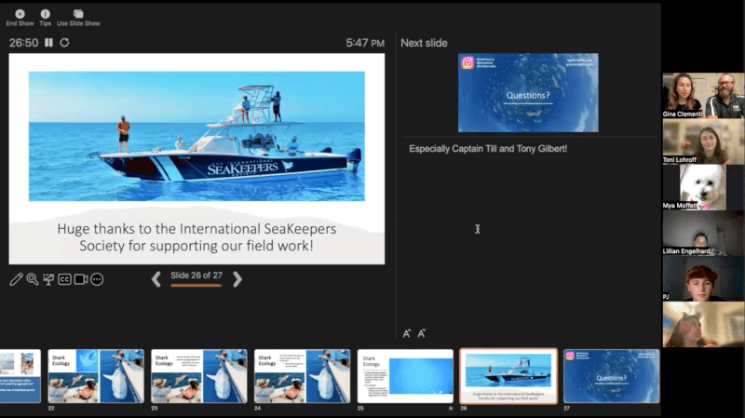Click the slide caption thanking SeaKeepers
Screen dimensions: 745x418
click(196, 237)
